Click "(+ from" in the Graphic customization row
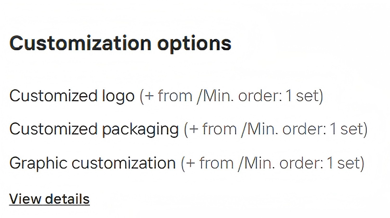The height and width of the screenshot is (218, 390). [207, 163]
